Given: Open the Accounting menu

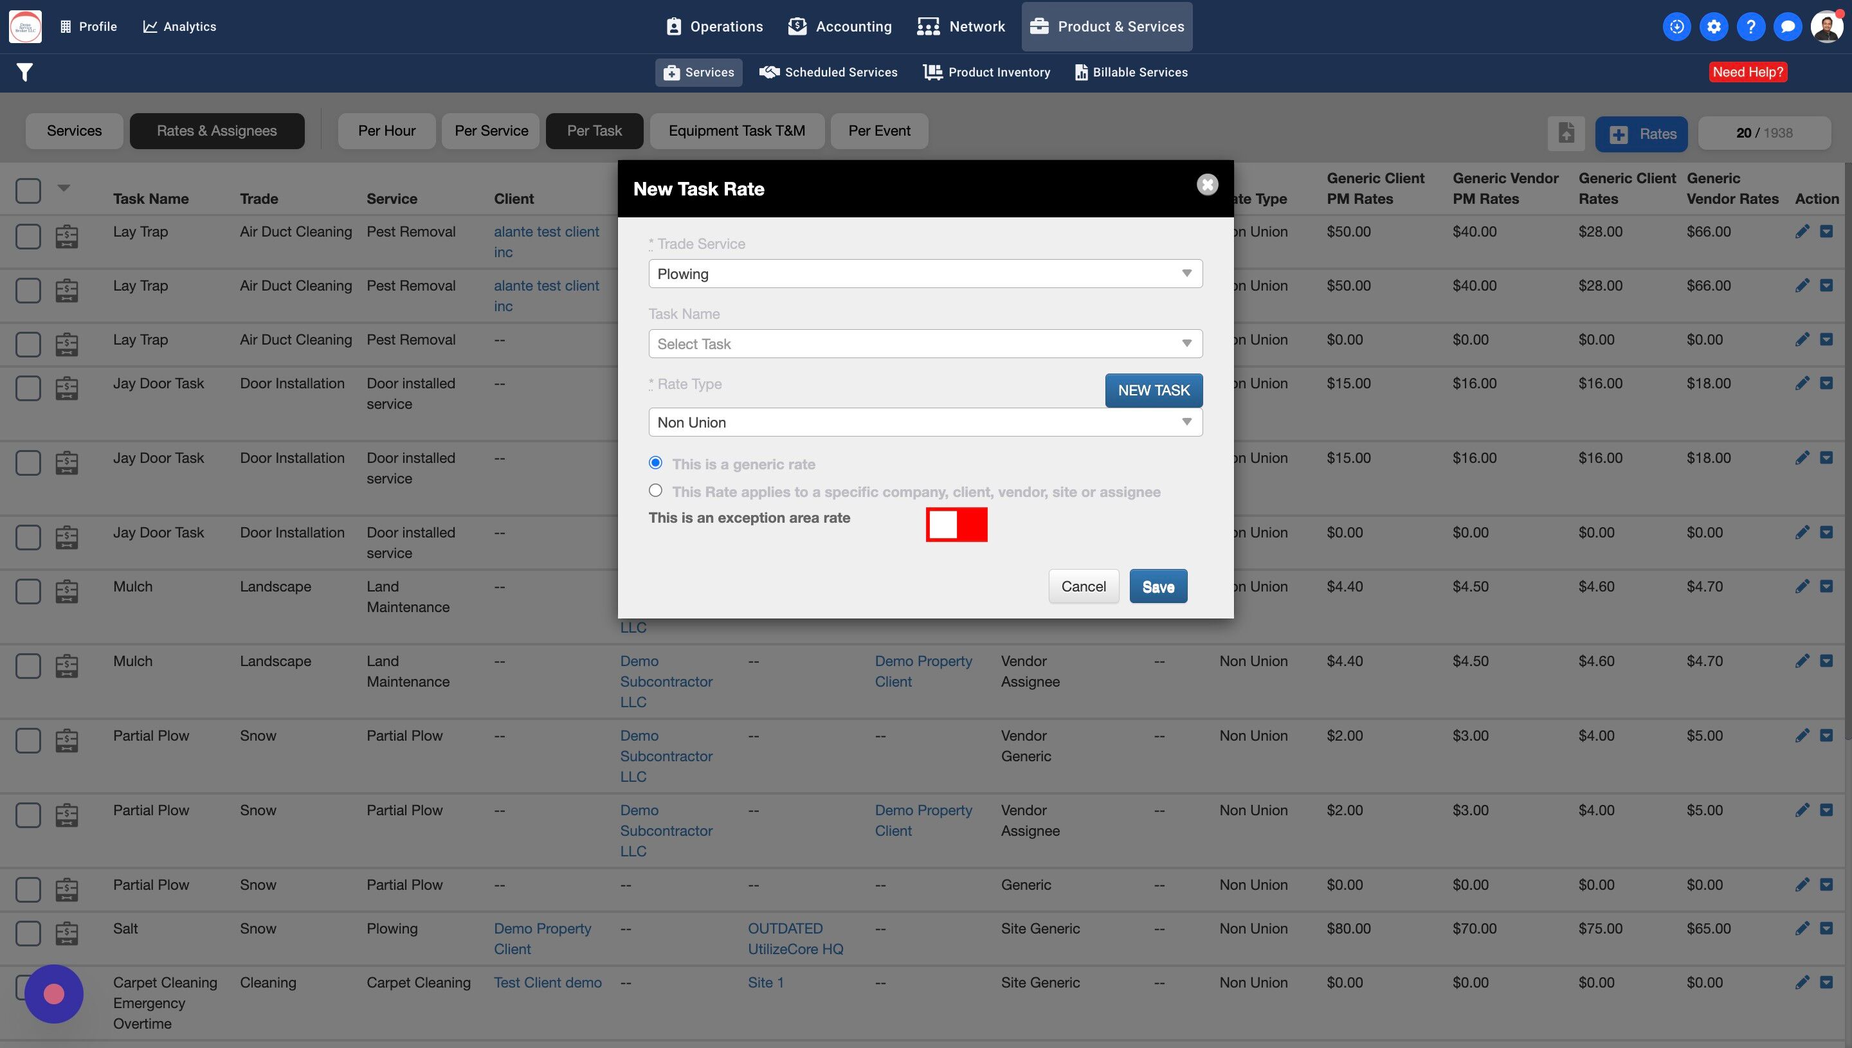Looking at the screenshot, I should pyautogui.click(x=839, y=26).
